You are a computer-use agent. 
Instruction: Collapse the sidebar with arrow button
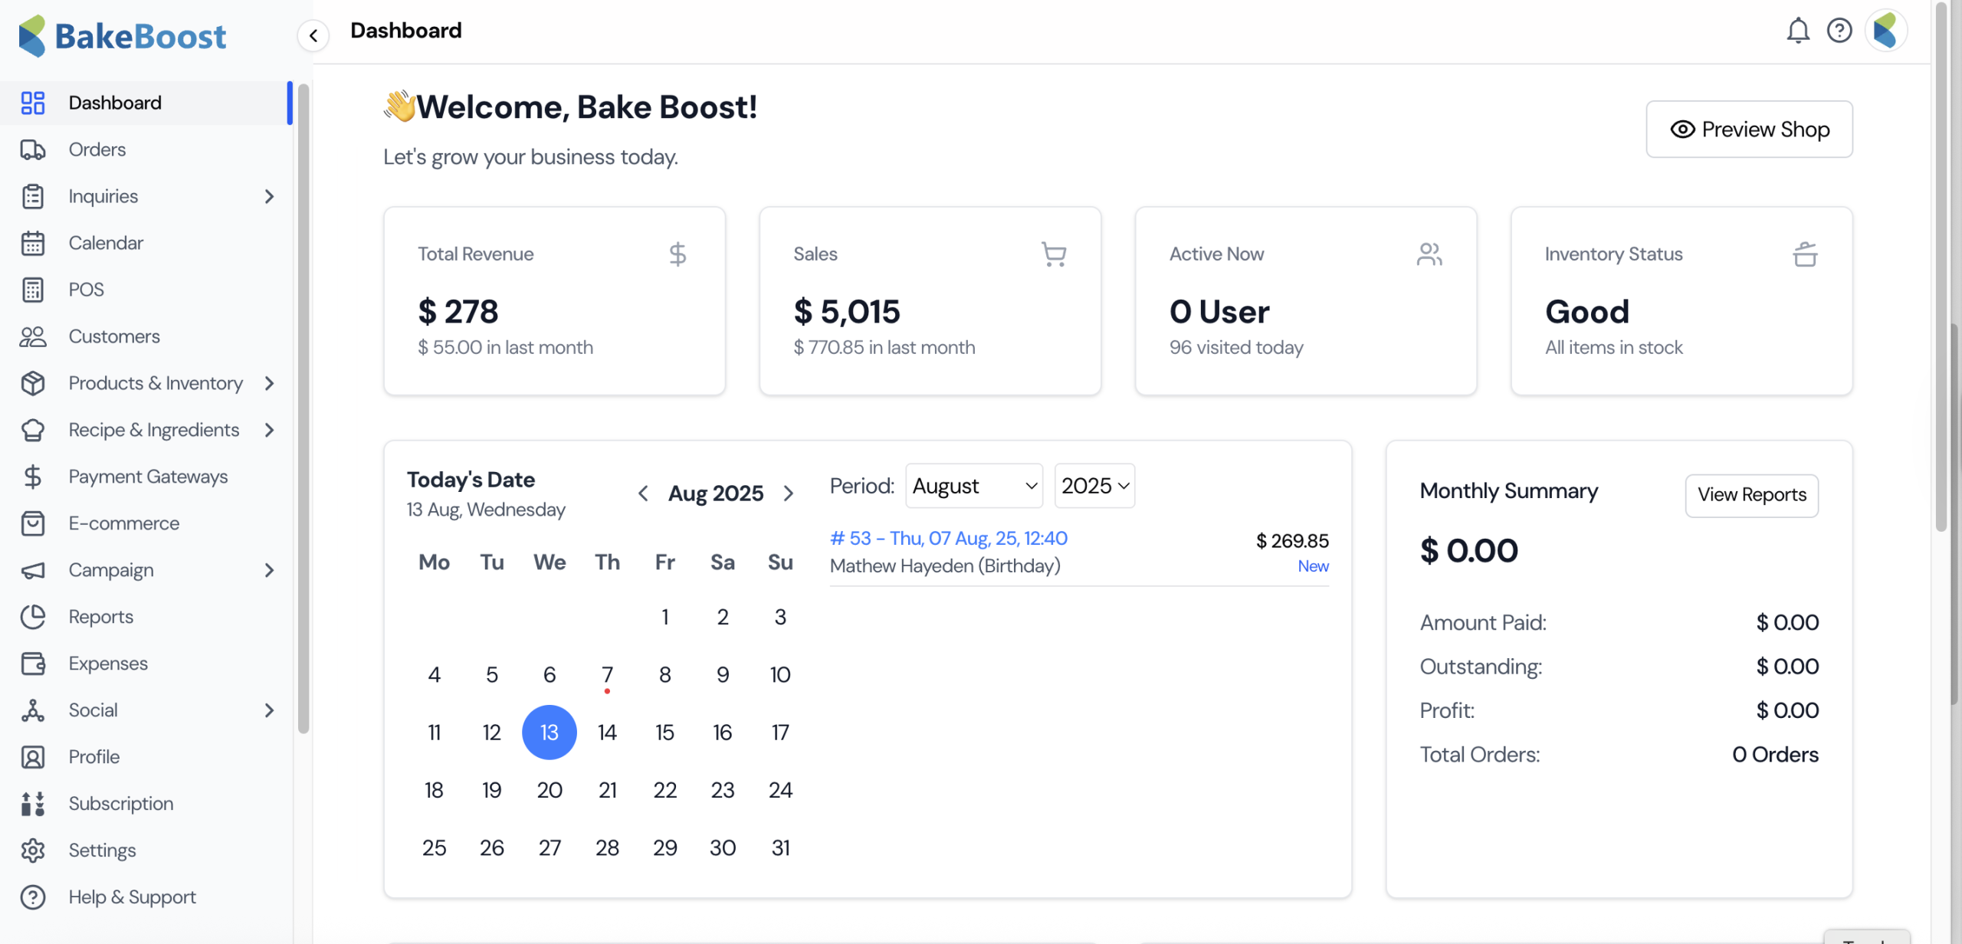(313, 35)
